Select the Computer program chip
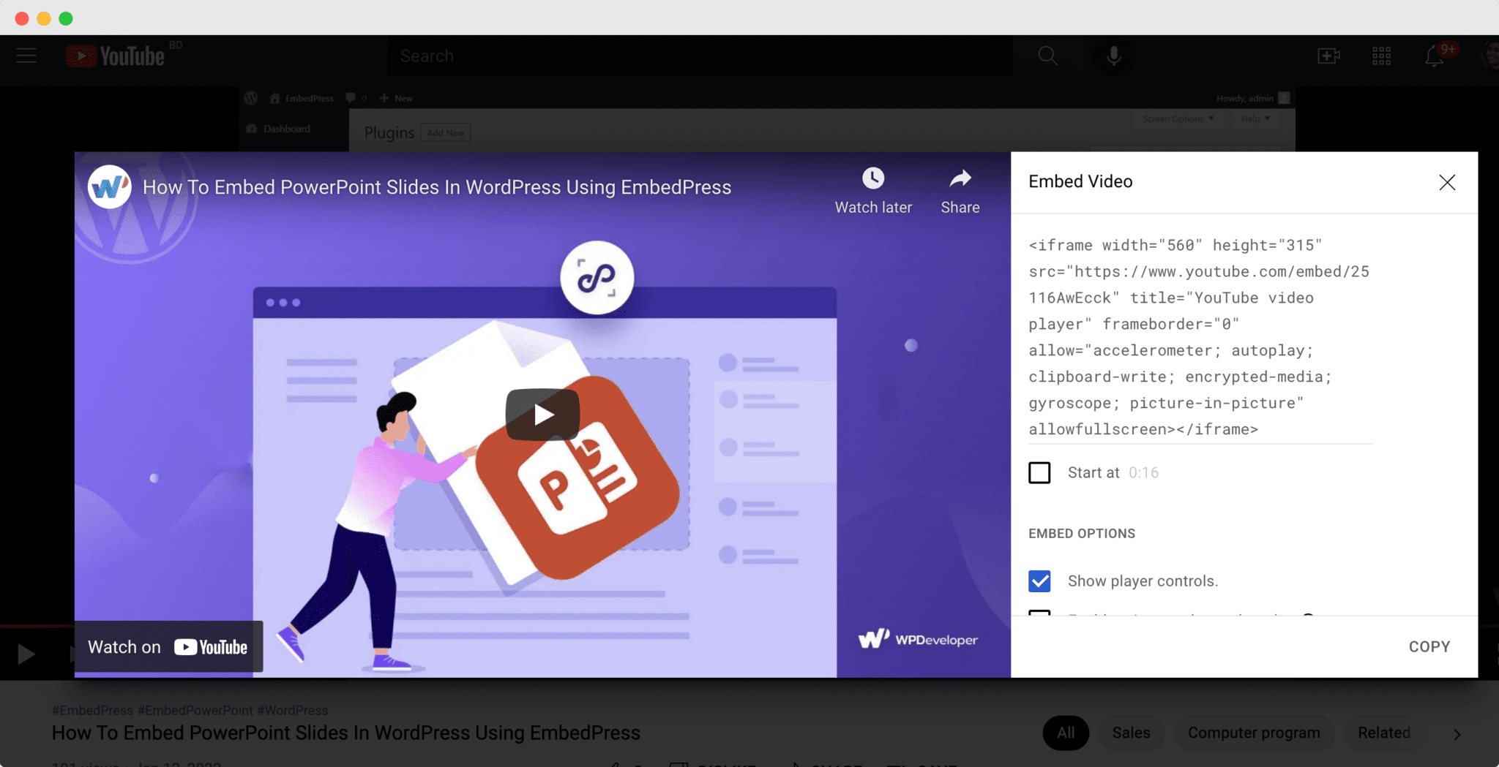 tap(1254, 733)
